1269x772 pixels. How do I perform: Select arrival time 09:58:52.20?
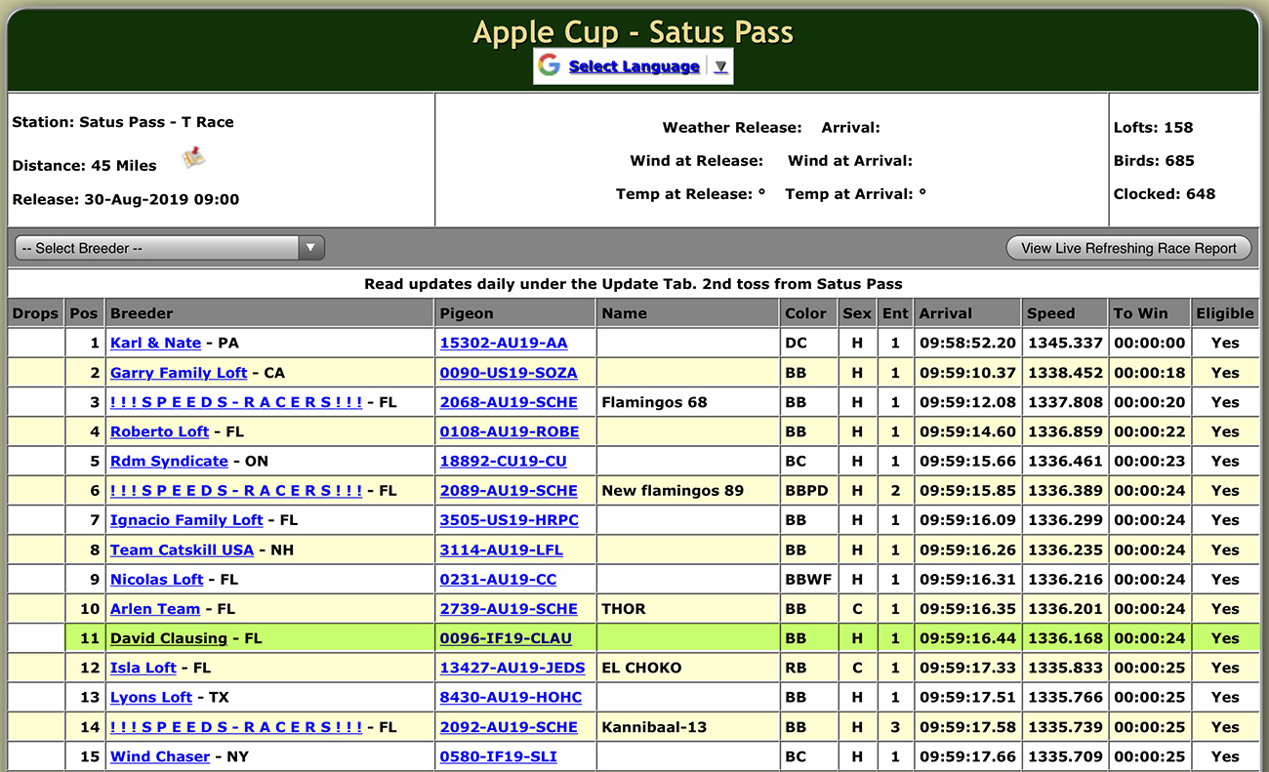(x=965, y=343)
